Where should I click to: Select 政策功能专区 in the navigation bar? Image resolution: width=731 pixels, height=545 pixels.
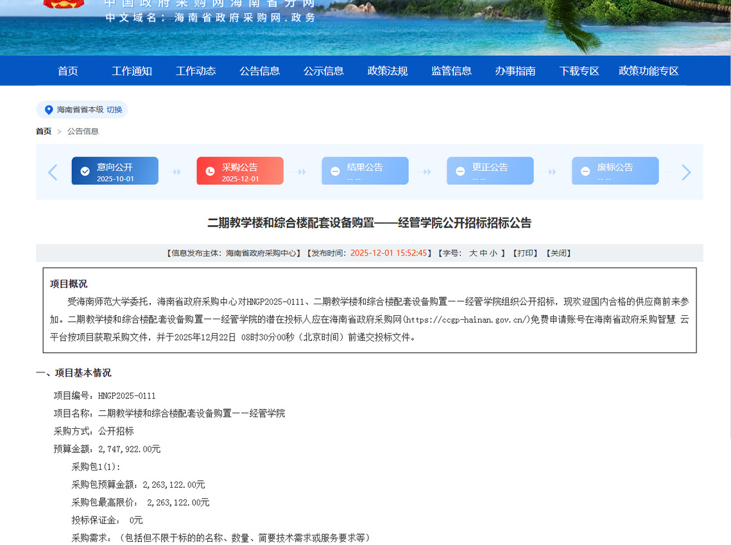(x=648, y=71)
